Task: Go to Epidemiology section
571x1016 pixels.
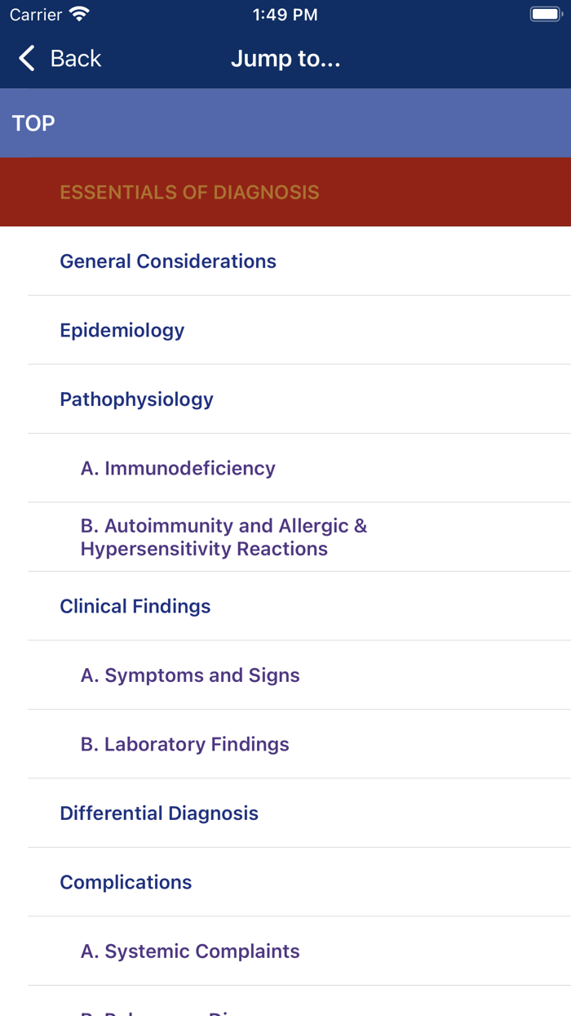Action: coord(122,330)
